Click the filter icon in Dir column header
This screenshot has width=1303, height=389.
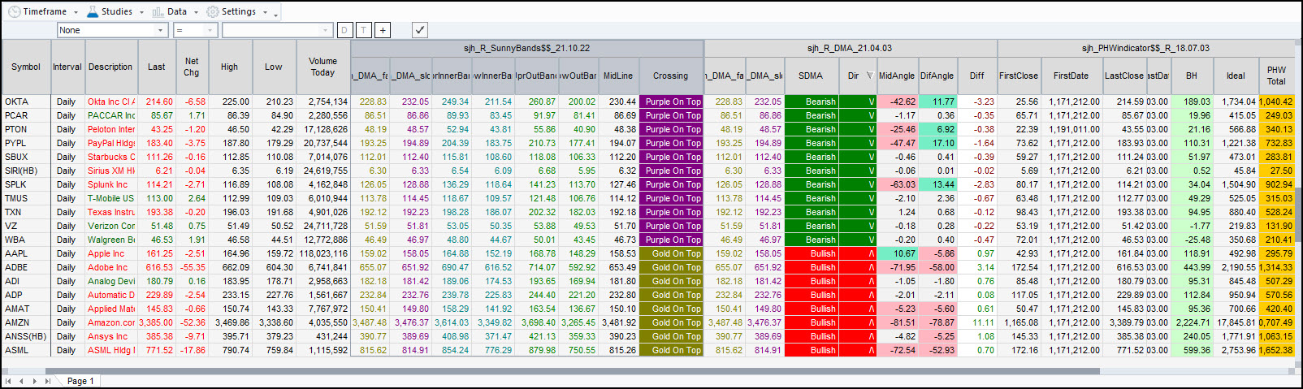coord(870,76)
